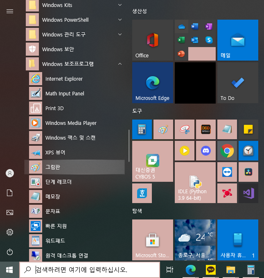Expand the Windows Kits folder
This screenshot has height=278, width=264.
[74, 5]
